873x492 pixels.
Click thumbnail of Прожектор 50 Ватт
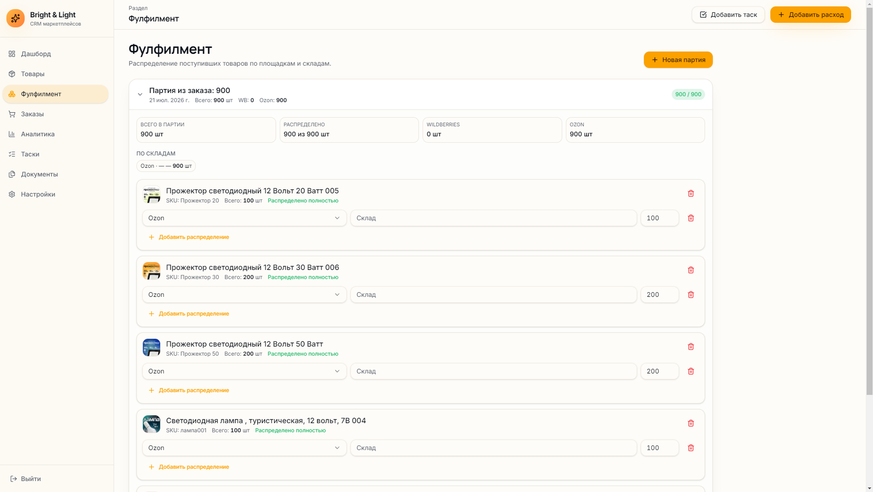coord(152,347)
